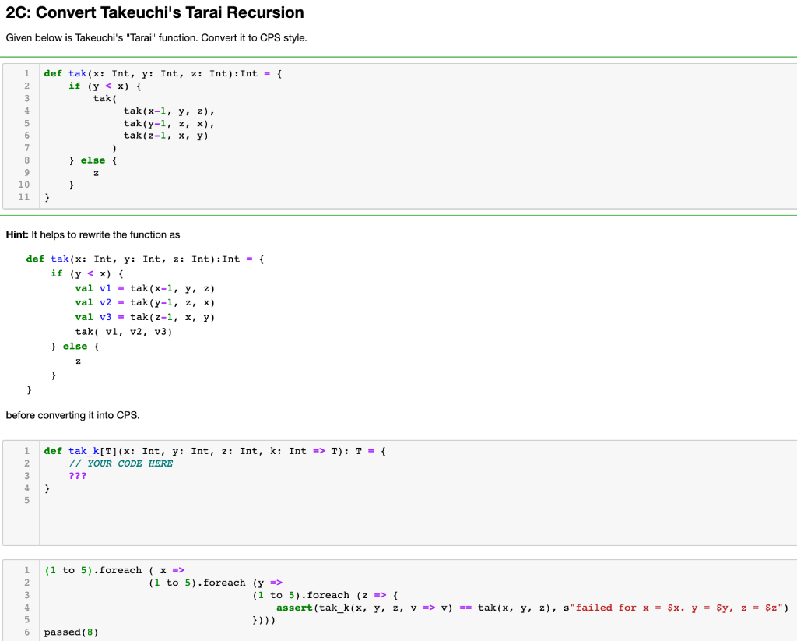Click line number 5 in the test cell
Screen dimensions: 797x641
coord(26,619)
